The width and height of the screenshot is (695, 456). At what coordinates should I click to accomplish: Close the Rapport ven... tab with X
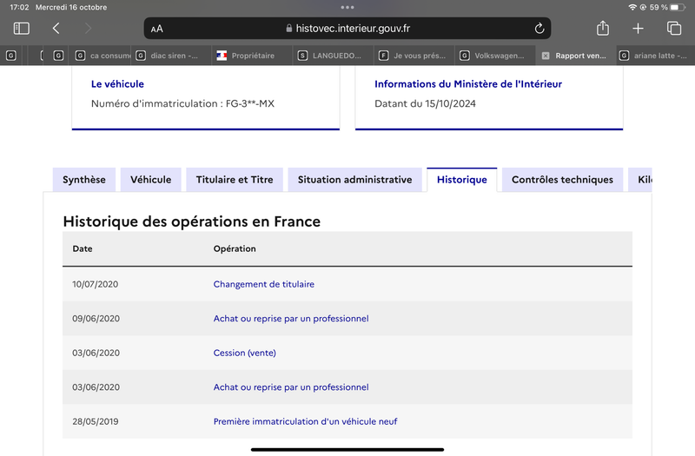(546, 56)
